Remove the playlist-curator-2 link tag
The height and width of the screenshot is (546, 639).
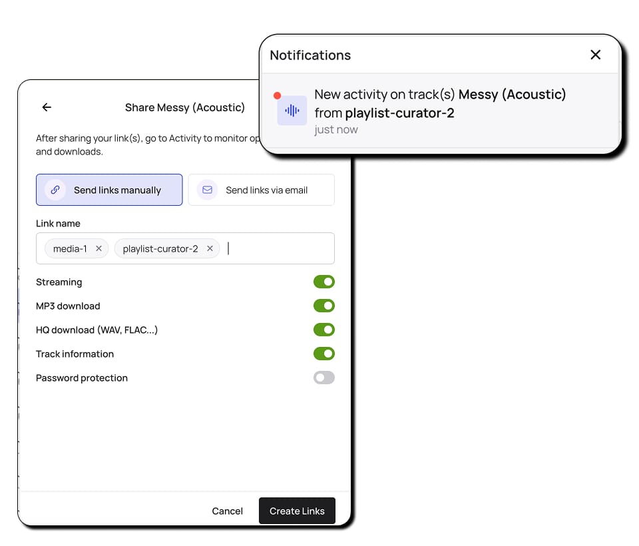[210, 248]
